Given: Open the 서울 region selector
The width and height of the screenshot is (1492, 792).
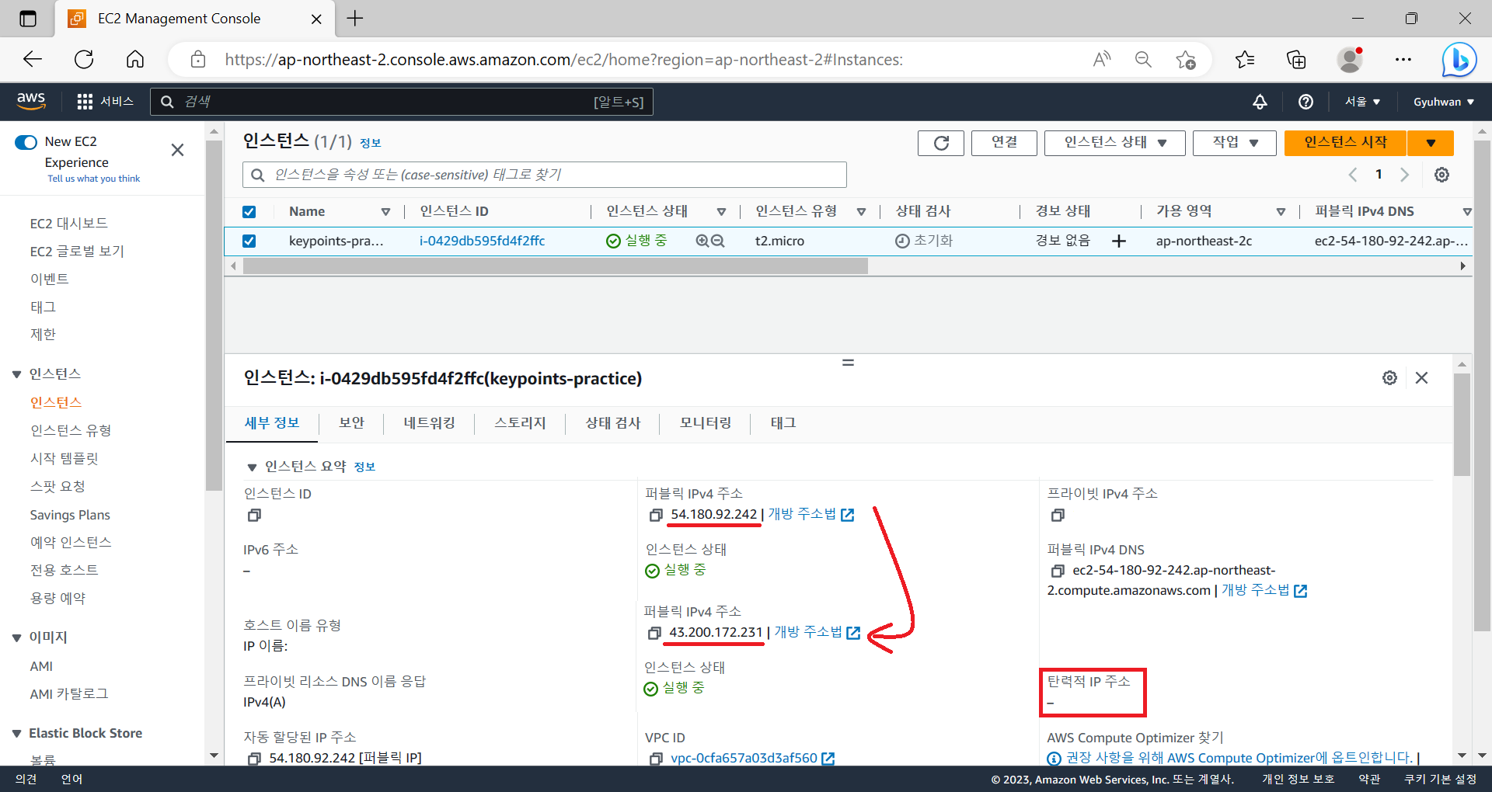Looking at the screenshot, I should (1363, 102).
